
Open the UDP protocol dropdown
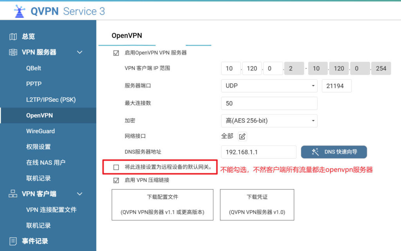(x=269, y=86)
